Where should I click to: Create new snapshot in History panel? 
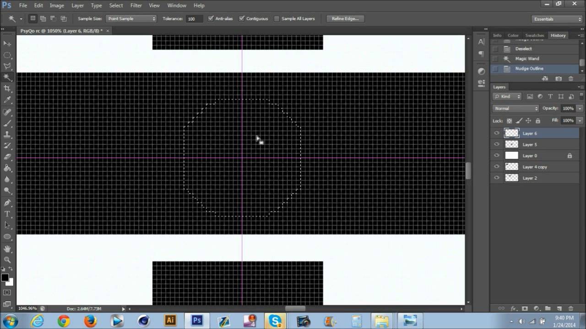tap(559, 79)
